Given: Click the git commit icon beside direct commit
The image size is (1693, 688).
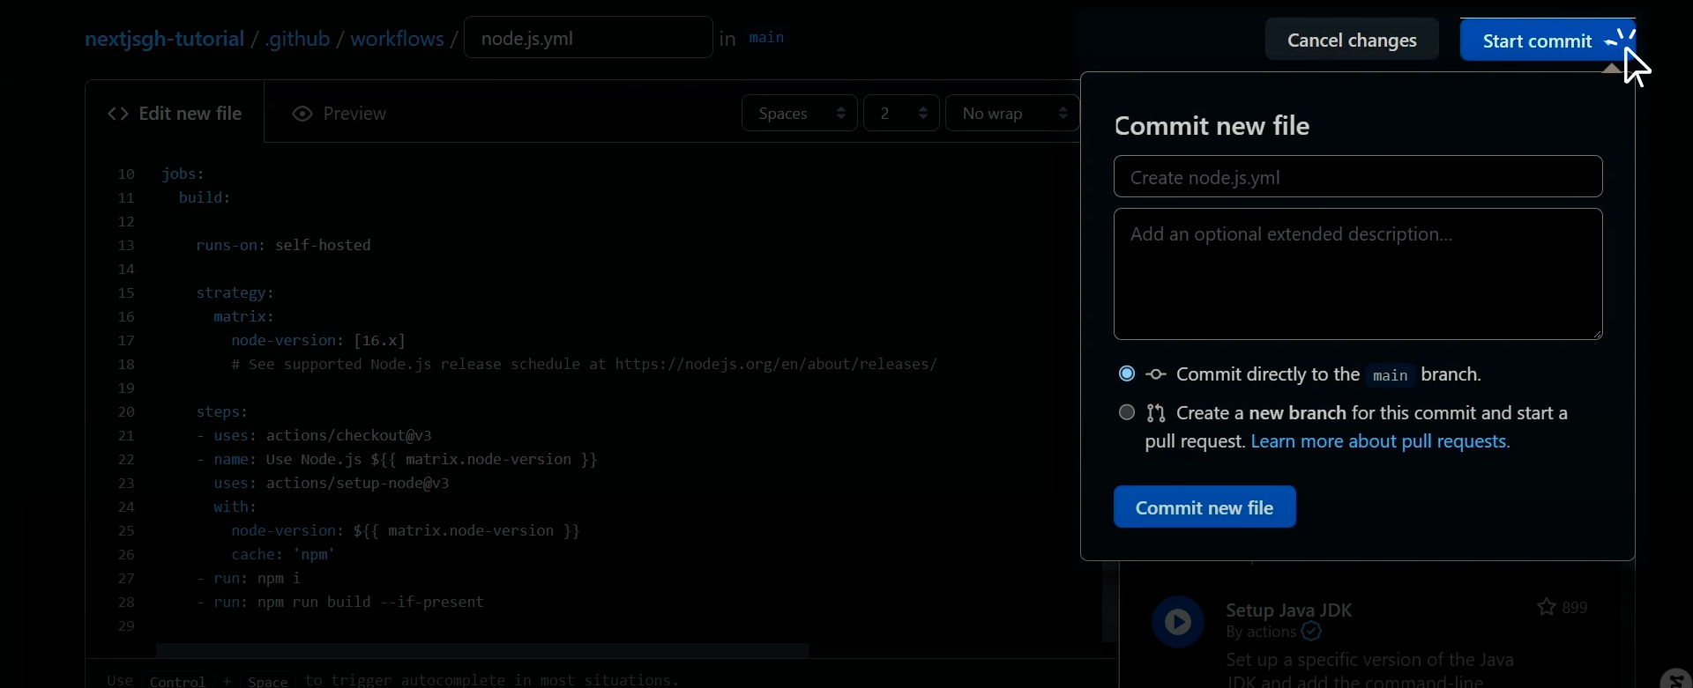Looking at the screenshot, I should point(1155,374).
